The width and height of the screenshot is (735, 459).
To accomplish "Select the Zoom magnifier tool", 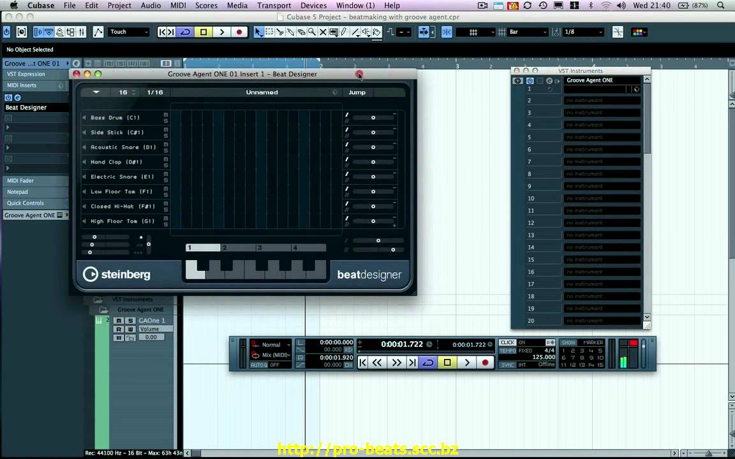I will pos(312,32).
